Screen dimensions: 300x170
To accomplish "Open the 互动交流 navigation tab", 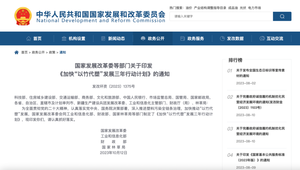I will 271,39.
